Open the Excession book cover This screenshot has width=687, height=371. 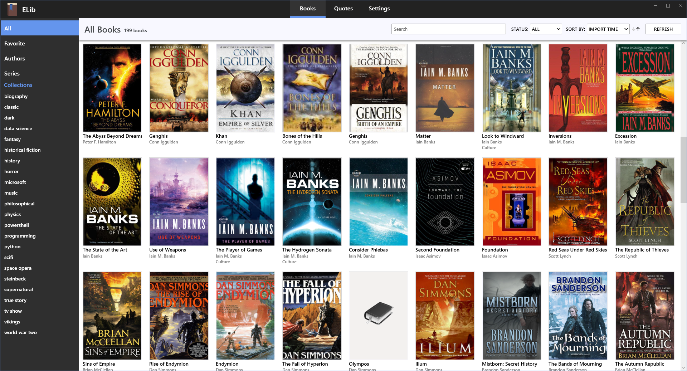coord(645,88)
